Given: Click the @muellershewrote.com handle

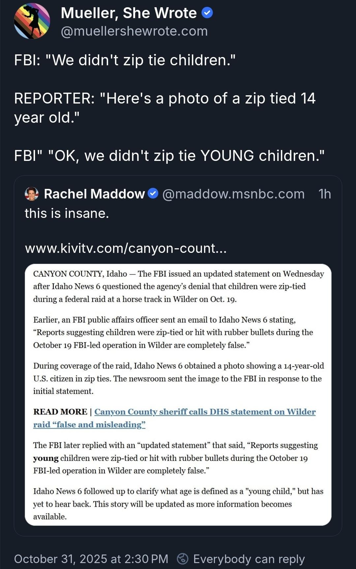Looking at the screenshot, I should (x=134, y=31).
